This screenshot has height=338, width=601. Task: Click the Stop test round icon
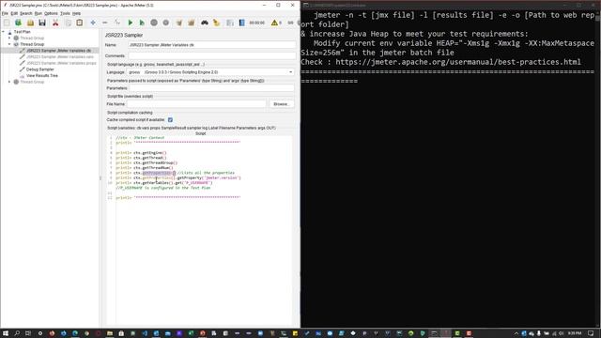(154, 23)
